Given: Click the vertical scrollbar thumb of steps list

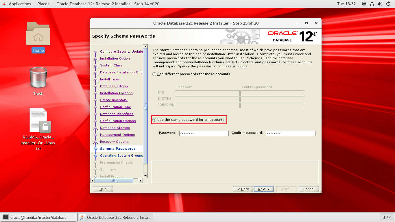Looking at the screenshot, I should pyautogui.click(x=145, y=107).
